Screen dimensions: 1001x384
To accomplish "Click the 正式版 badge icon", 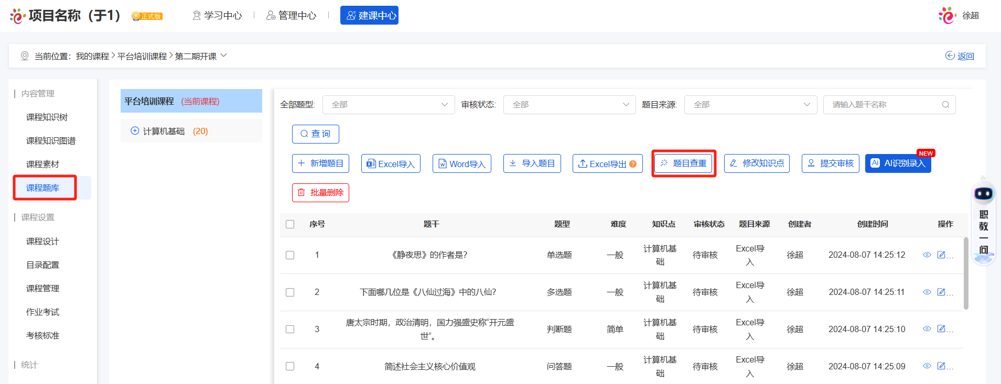I will (147, 16).
